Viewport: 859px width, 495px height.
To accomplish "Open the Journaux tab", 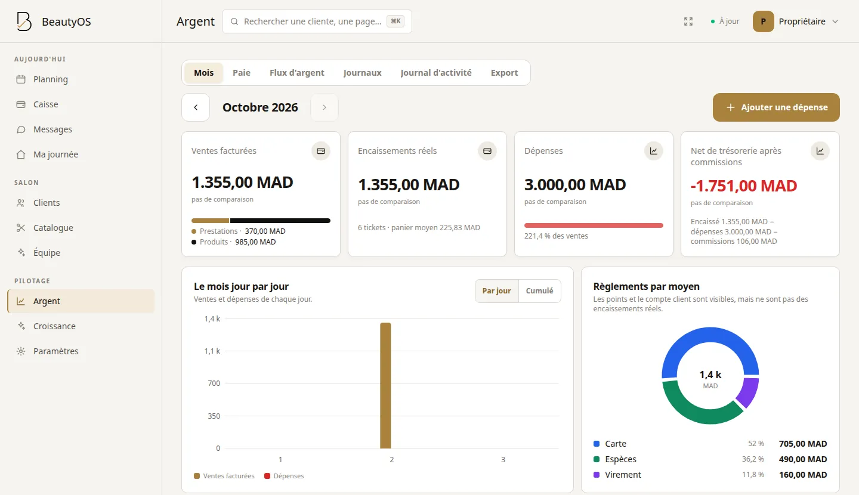I will pyautogui.click(x=363, y=73).
